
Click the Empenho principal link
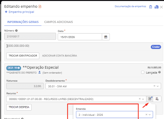point(21,12)
